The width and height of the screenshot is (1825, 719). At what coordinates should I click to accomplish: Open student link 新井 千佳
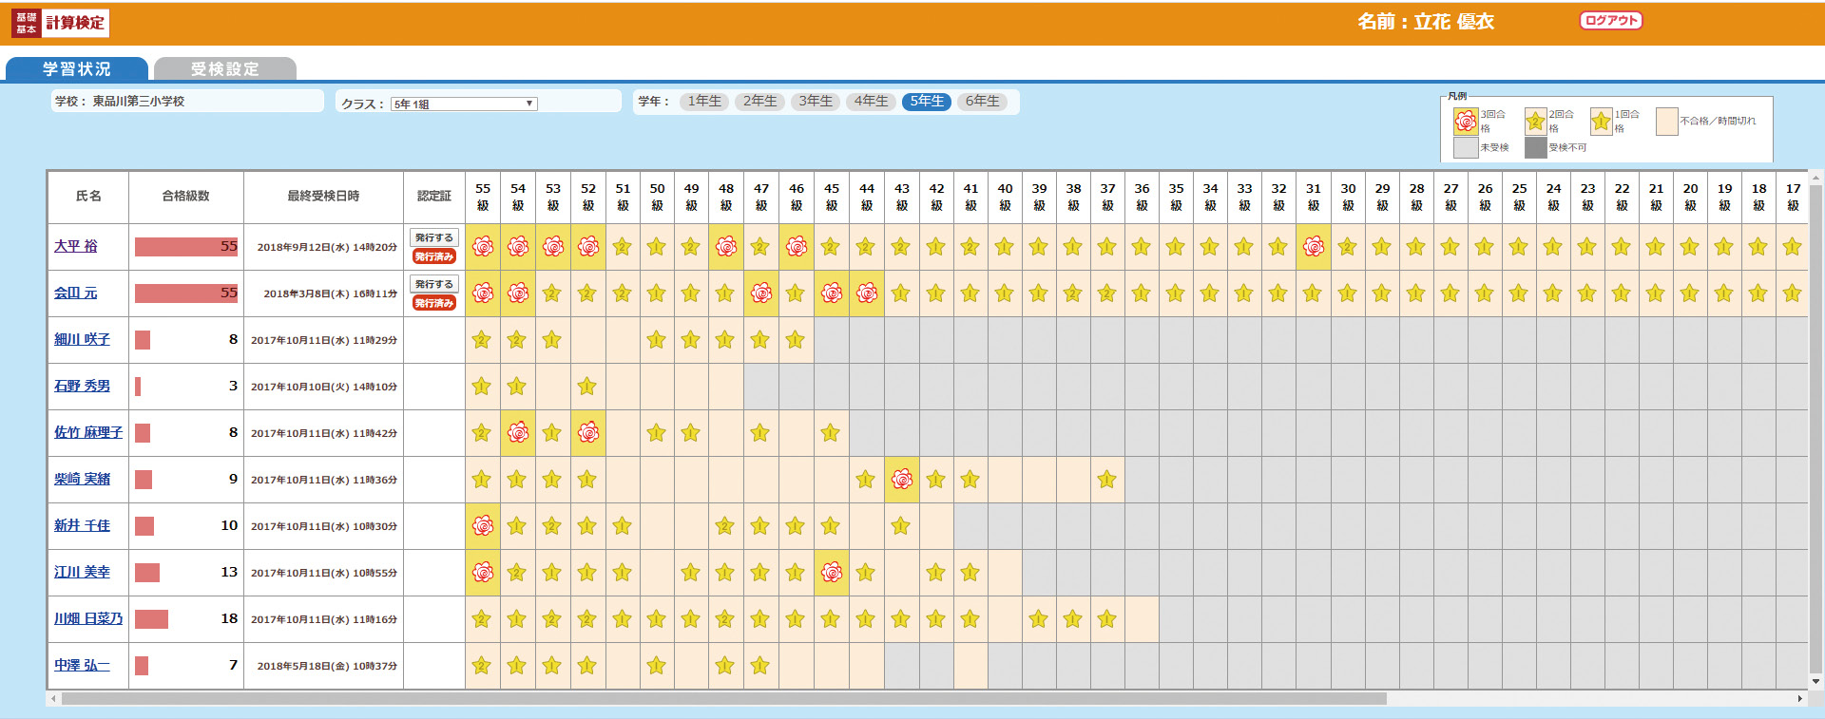pos(82,525)
